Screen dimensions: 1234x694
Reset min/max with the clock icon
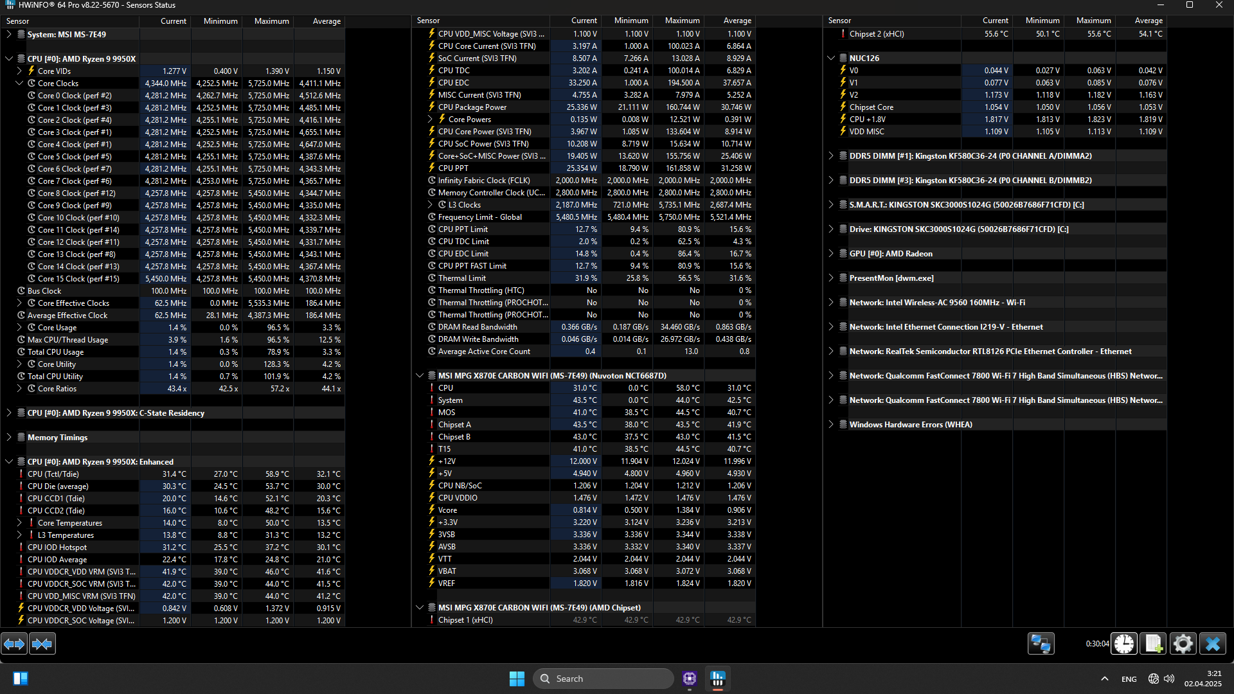(1124, 643)
